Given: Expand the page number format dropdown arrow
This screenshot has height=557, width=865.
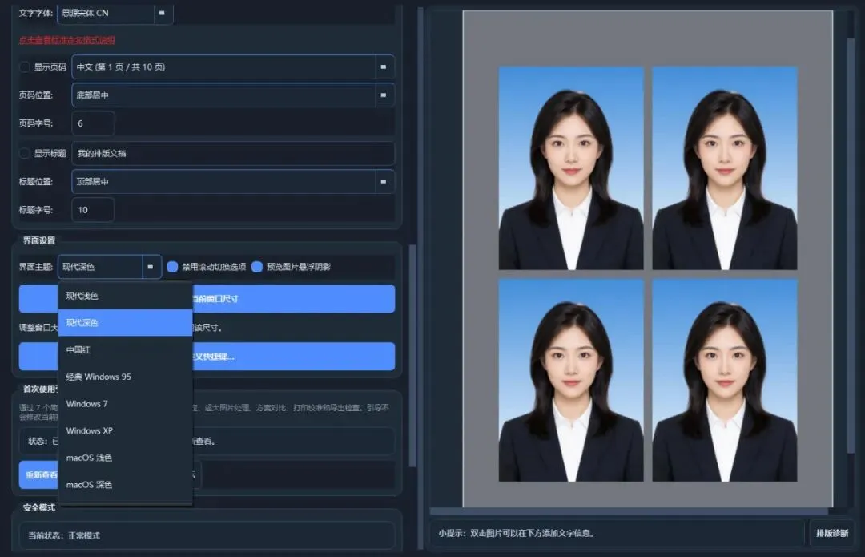Looking at the screenshot, I should (384, 67).
